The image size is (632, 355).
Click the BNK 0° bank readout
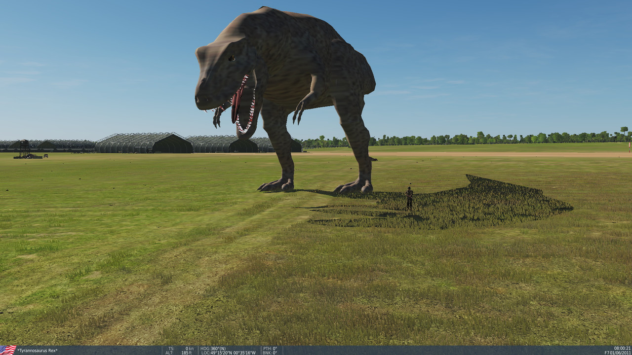[270, 353]
